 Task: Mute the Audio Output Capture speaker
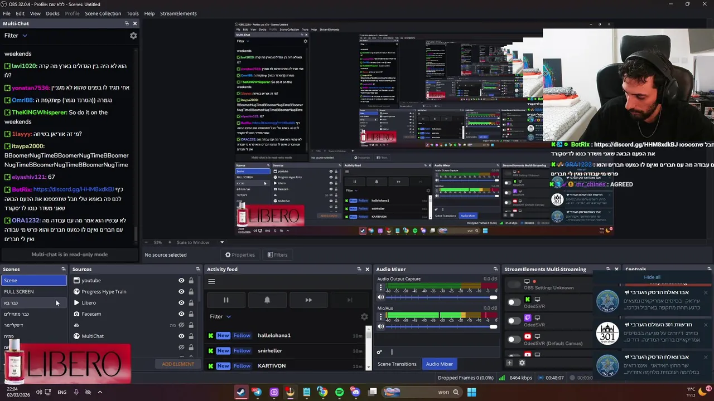(381, 297)
